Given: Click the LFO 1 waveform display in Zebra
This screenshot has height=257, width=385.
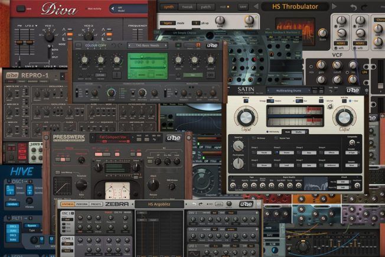Looking at the screenshot, I should pyautogui.click(x=194, y=253).
